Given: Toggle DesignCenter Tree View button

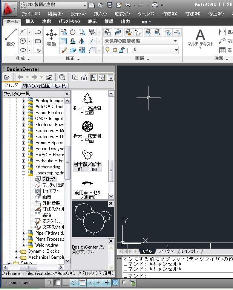Looking at the screenshot, I should 93,77.
